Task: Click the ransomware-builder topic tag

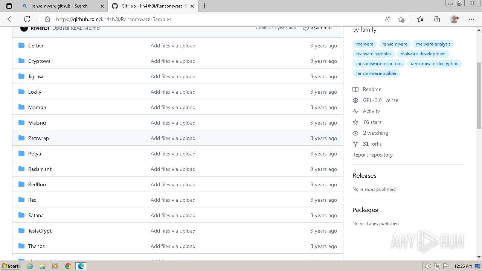Action: tap(376, 73)
